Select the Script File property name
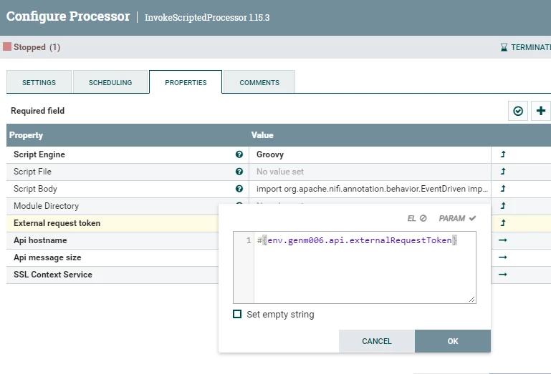Screen dimensions: 551x374 click(x=32, y=172)
